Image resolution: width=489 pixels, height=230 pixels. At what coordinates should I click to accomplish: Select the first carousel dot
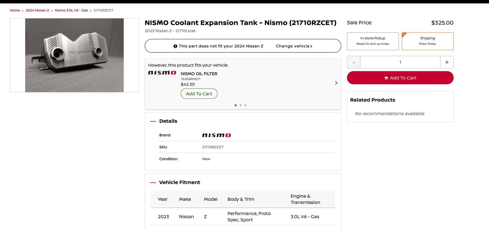point(235,105)
